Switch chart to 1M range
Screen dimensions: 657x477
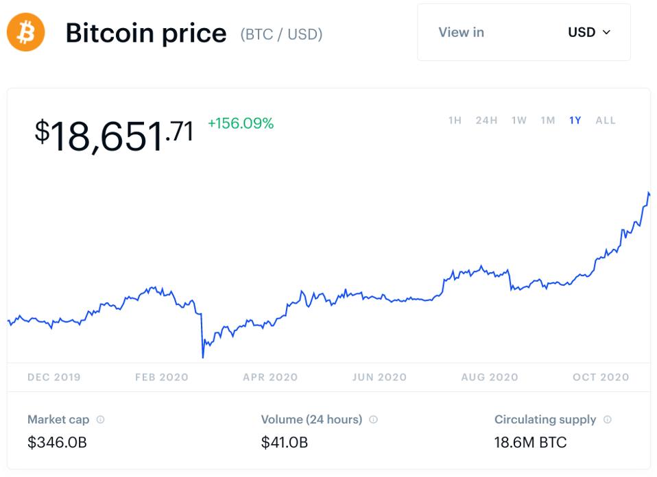tap(547, 121)
